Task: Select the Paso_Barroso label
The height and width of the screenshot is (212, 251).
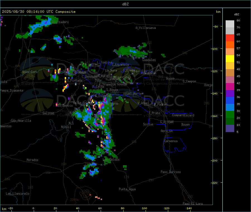Action: 171,172
